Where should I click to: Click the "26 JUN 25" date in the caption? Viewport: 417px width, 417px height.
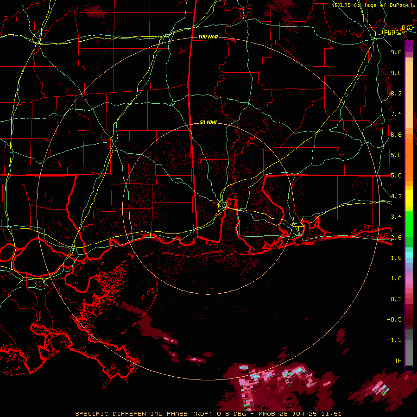point(299,414)
